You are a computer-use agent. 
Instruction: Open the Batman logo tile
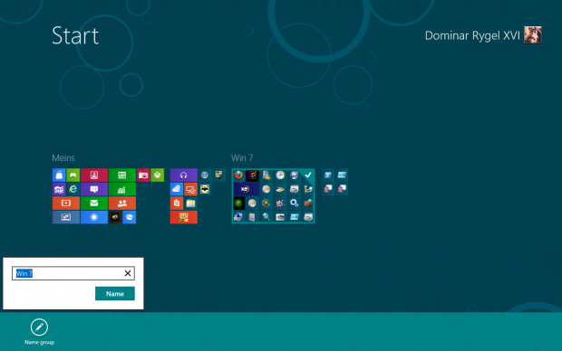coord(205,189)
